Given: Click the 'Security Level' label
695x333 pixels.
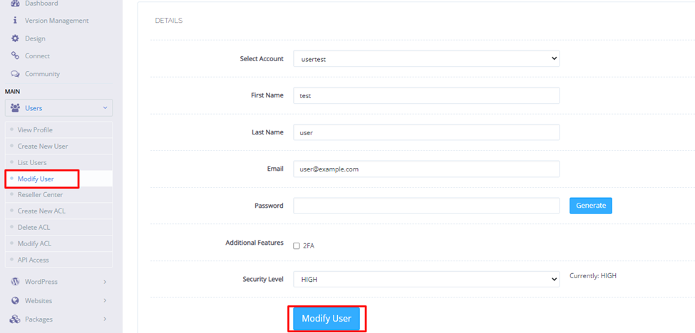Looking at the screenshot, I should (x=263, y=279).
